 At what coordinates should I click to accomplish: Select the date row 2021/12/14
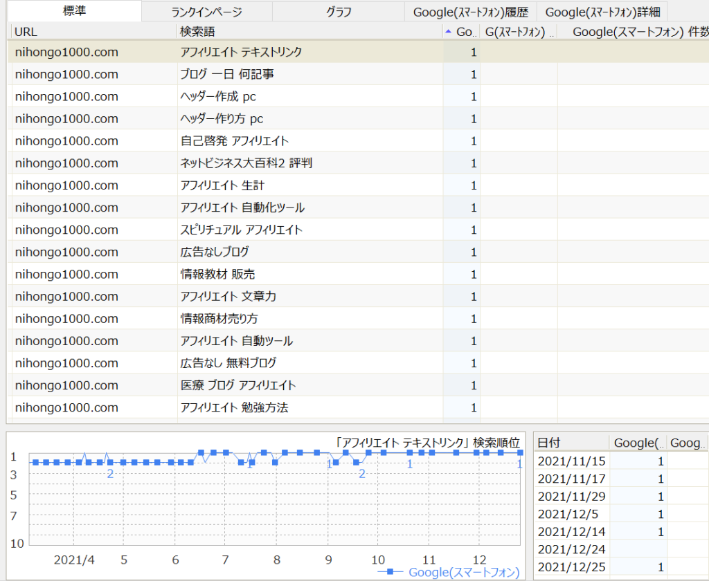pos(621,531)
